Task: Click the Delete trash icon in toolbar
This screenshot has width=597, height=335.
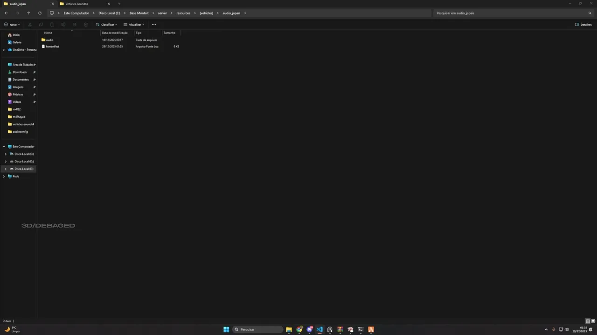Action: [86, 25]
